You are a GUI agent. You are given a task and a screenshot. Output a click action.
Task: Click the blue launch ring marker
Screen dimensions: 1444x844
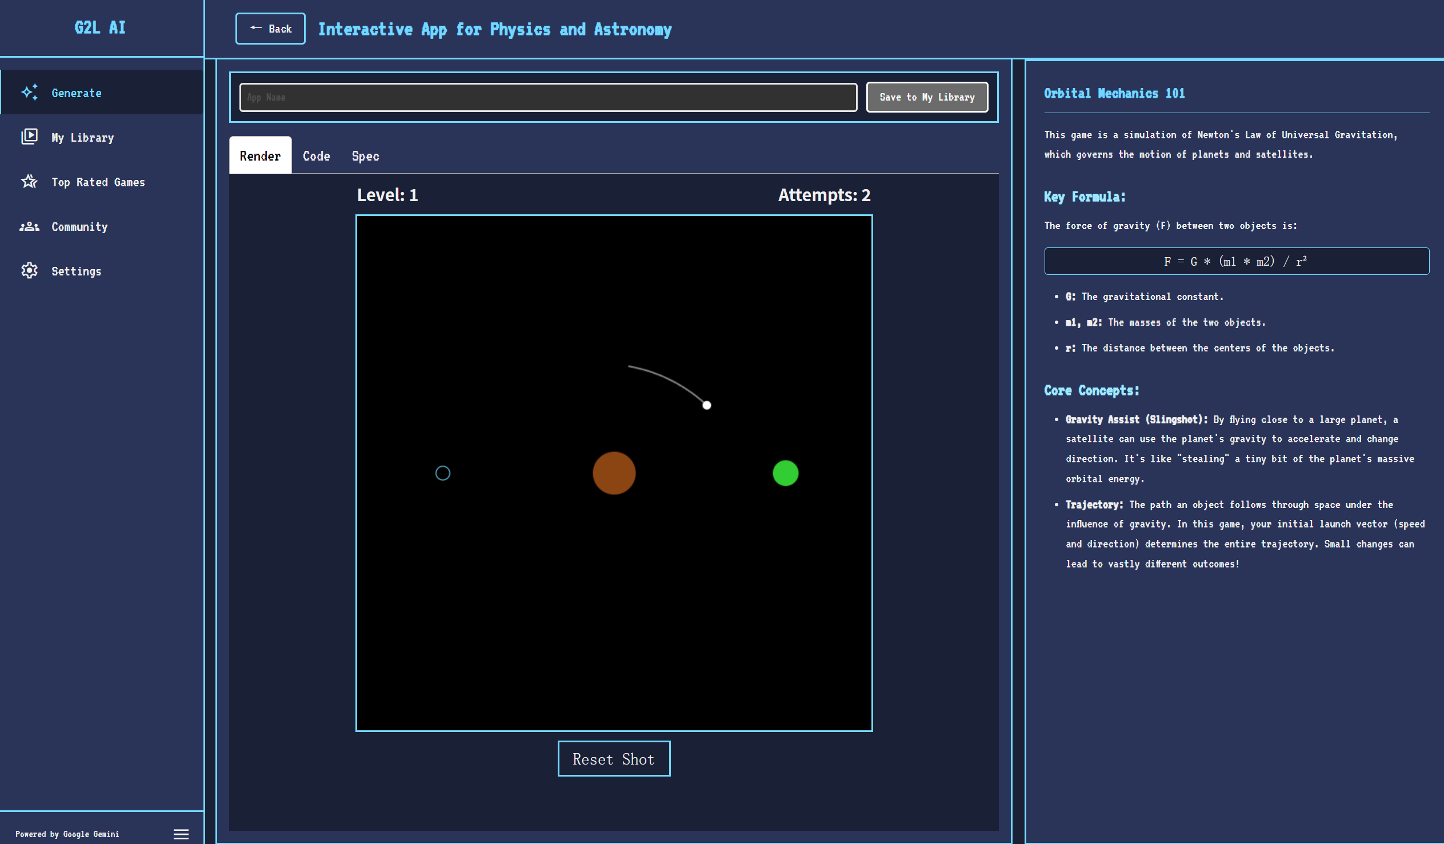pos(442,473)
